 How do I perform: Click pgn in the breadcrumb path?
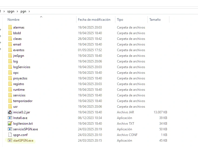[x=23, y=12]
